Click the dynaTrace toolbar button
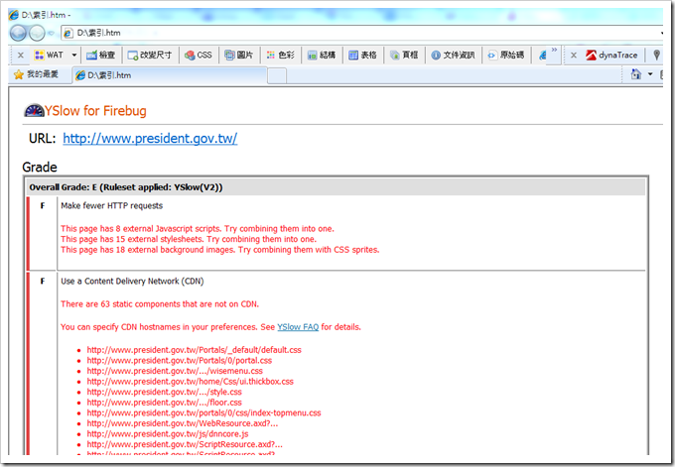This screenshot has height=467, width=675. tap(611, 56)
